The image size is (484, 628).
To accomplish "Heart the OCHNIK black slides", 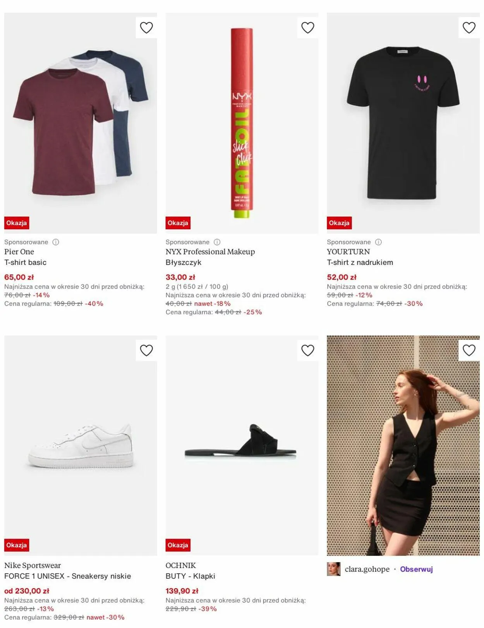I will point(308,350).
